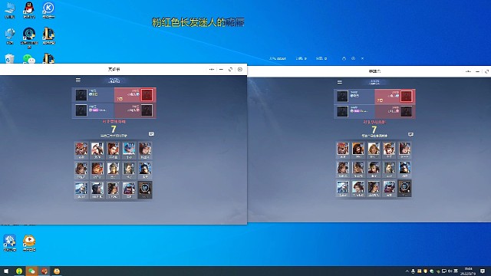Image resolution: width=491 pixels, height=276 pixels.
Task: Click bottom blue-team player slot in right window
Action: [x=354, y=111]
